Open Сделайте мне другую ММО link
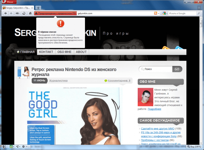Image resolution: width=204 pixels, height=150 pixels. tap(157, 129)
